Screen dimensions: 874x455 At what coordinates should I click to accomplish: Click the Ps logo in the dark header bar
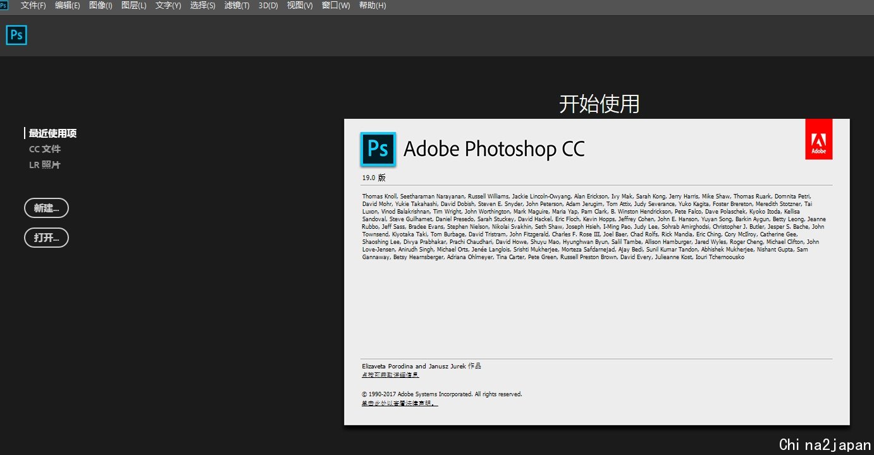point(16,35)
